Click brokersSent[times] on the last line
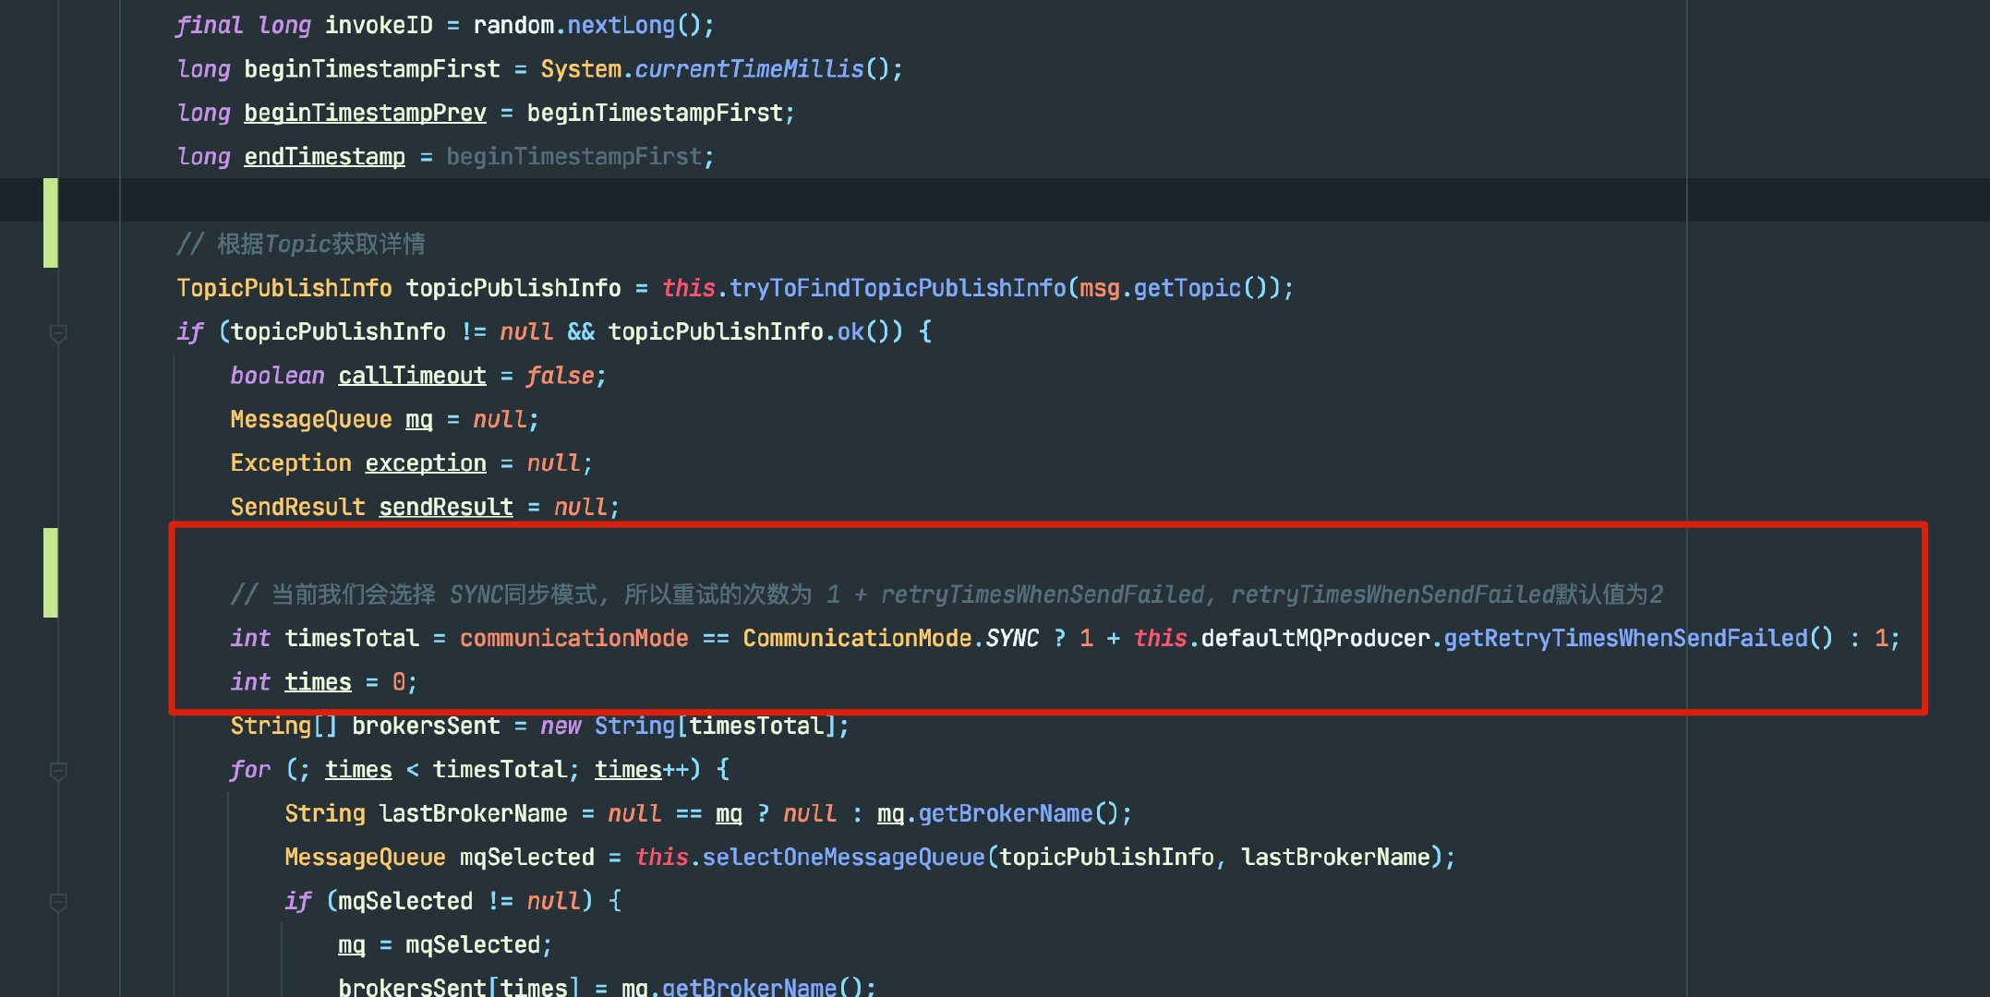 click(x=459, y=987)
